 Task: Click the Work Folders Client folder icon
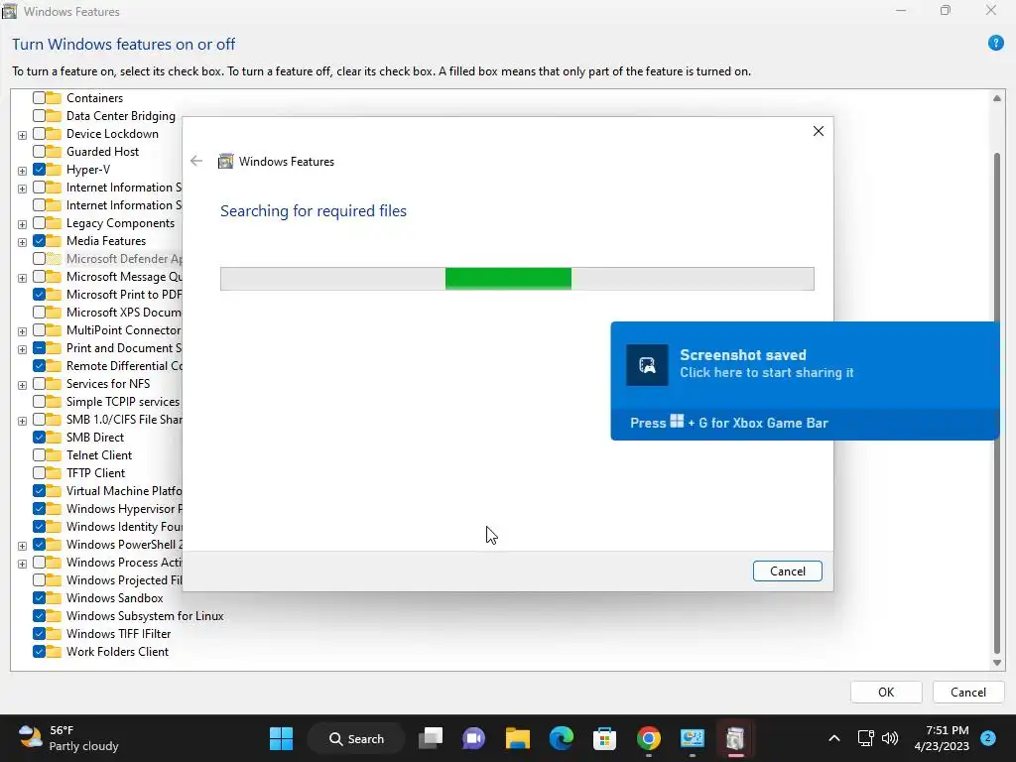(55, 652)
